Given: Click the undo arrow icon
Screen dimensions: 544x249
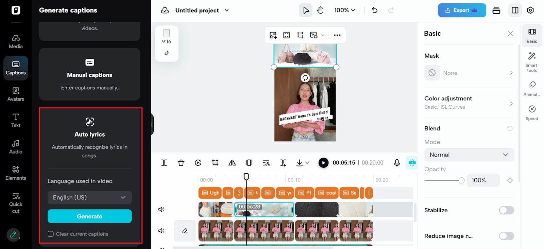Looking at the screenshot, I should [x=375, y=10].
